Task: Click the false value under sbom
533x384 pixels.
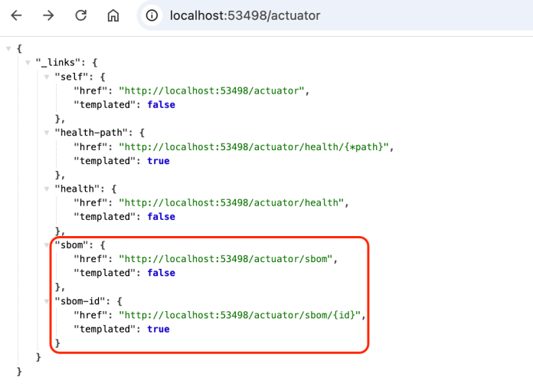Action: (159, 273)
